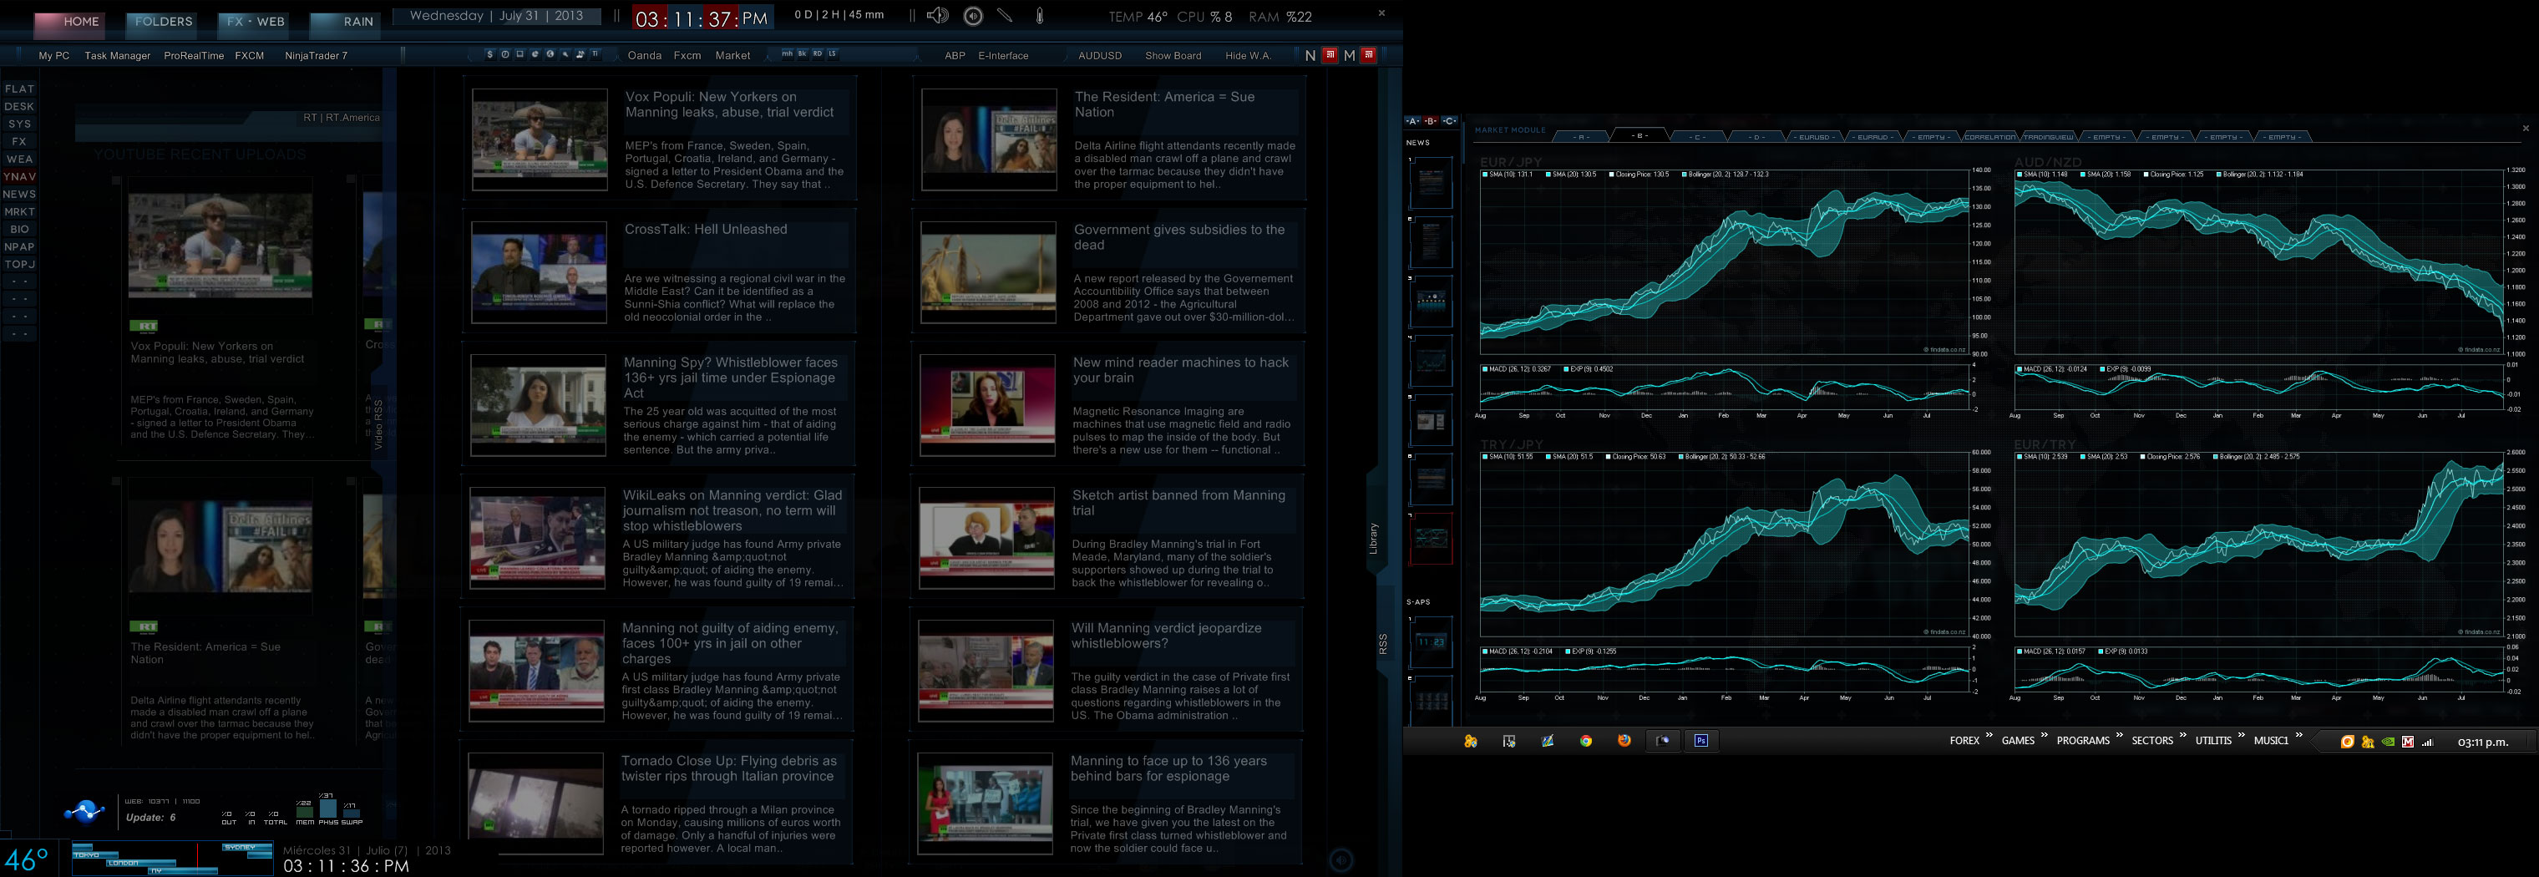Select YNAV in the left sidebar
The width and height of the screenshot is (2539, 877).
click(18, 176)
